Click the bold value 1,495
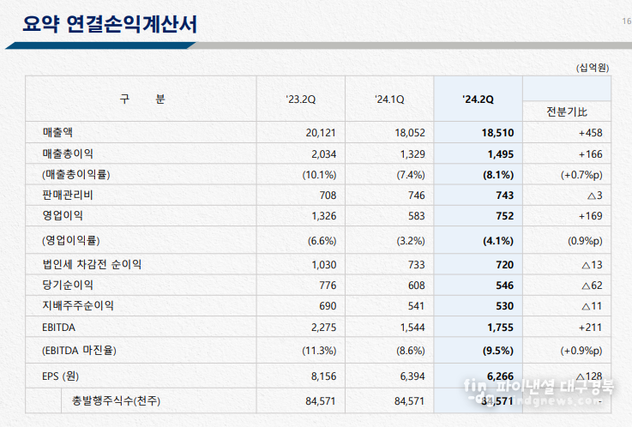Viewport: 632px width, 427px height. point(501,154)
